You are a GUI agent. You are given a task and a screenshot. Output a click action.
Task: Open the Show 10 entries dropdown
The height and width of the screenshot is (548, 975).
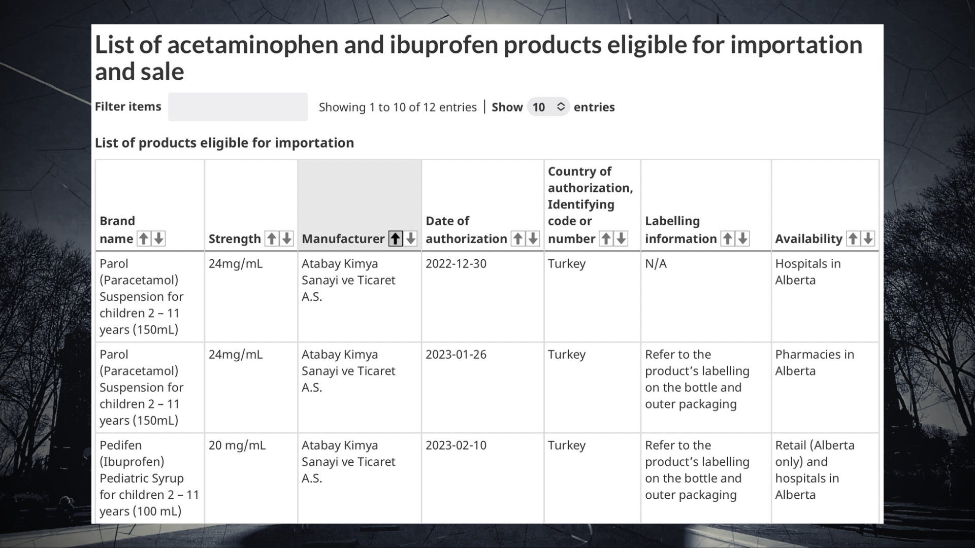[548, 107]
